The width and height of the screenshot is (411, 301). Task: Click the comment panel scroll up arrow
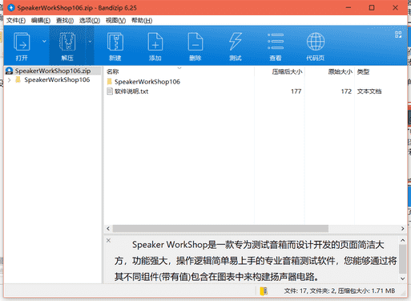tap(402, 240)
